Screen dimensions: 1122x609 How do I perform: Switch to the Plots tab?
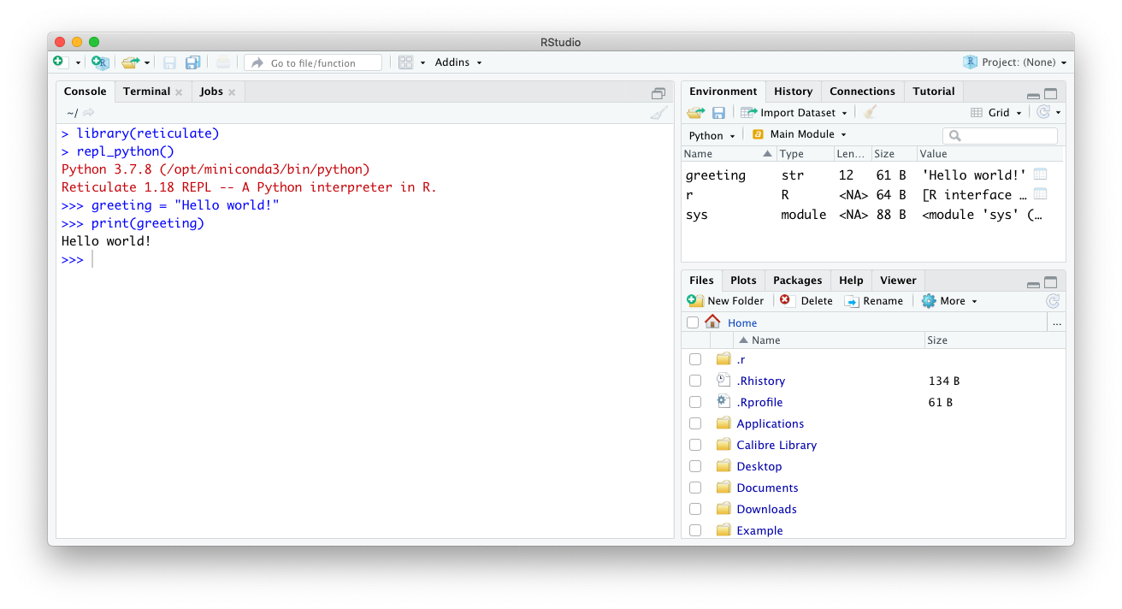coord(743,281)
